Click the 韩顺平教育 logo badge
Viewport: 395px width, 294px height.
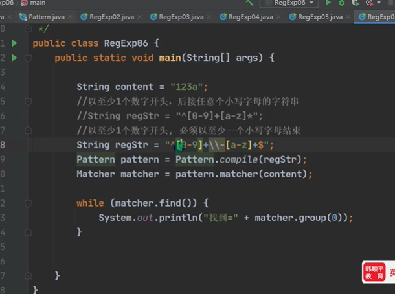click(x=374, y=273)
